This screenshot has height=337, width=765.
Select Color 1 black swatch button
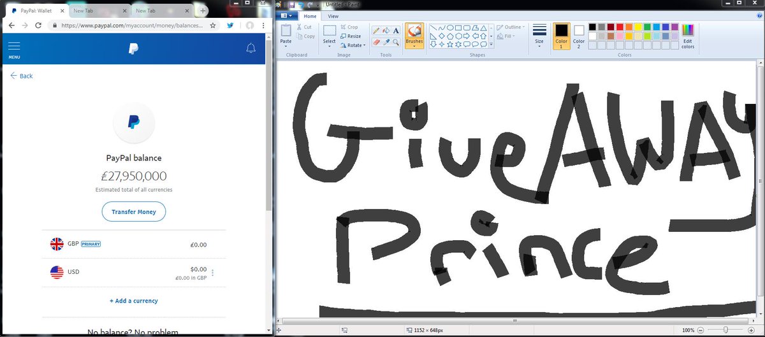click(561, 36)
